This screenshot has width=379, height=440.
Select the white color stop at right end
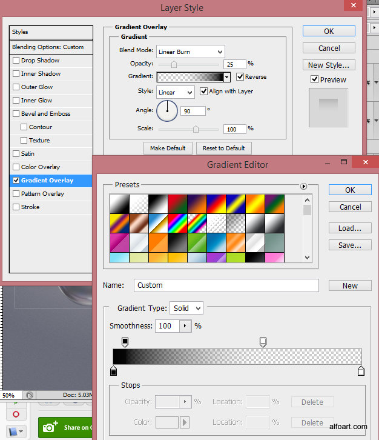click(361, 370)
